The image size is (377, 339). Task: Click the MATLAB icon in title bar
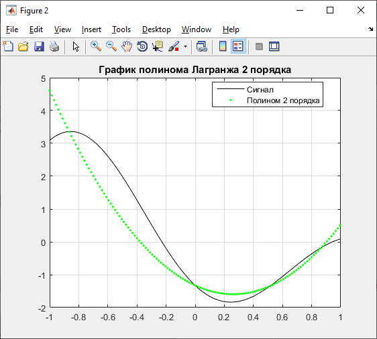[x=11, y=10]
